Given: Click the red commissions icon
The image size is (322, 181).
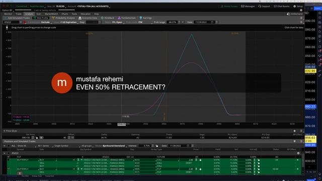Looking at the screenshot, I should pos(25,22).
